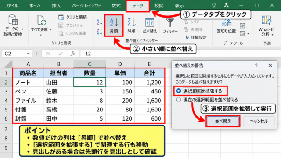The width and height of the screenshot is (281, 158).
Task: Expand the What-If 分析 dropdown arrow
Action: 272,35
